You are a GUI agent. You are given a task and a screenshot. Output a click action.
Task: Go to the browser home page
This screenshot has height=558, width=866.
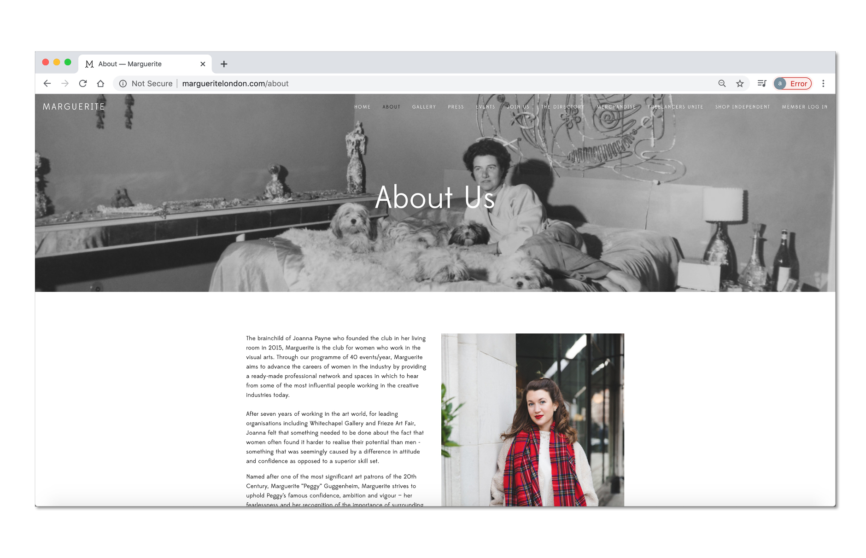pyautogui.click(x=100, y=83)
